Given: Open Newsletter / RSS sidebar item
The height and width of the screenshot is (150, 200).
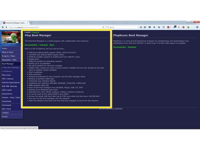Looking at the screenshot, I should [x=11, y=60].
